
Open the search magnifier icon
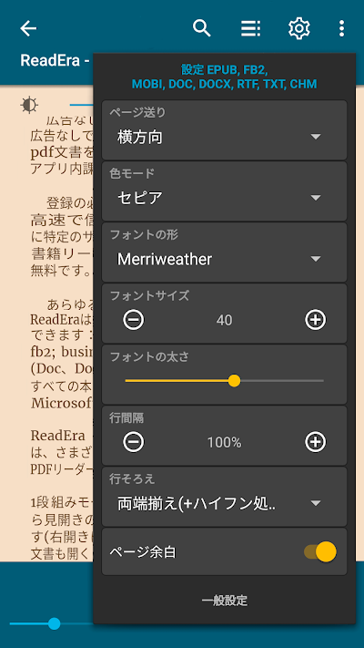click(202, 28)
